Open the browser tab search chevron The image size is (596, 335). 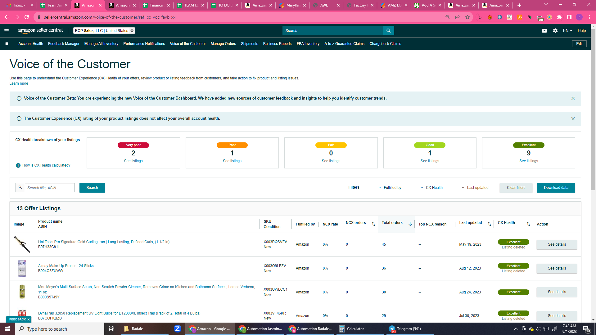[546, 5]
